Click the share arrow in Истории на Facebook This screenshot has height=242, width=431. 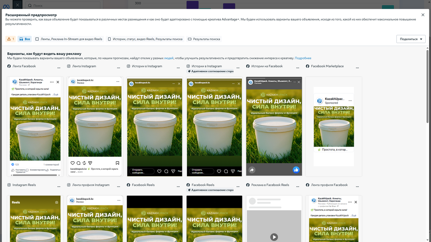[x=252, y=170]
